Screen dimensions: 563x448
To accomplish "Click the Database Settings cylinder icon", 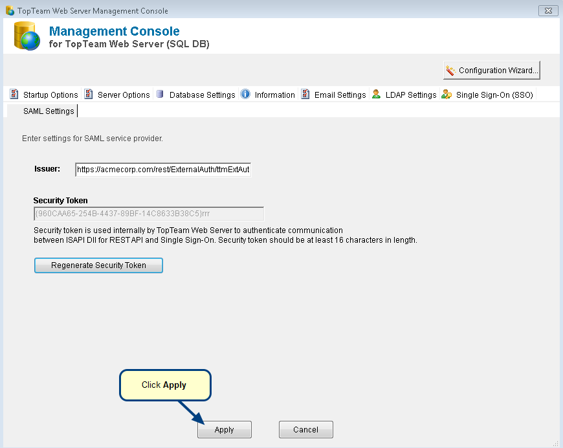I will [160, 94].
